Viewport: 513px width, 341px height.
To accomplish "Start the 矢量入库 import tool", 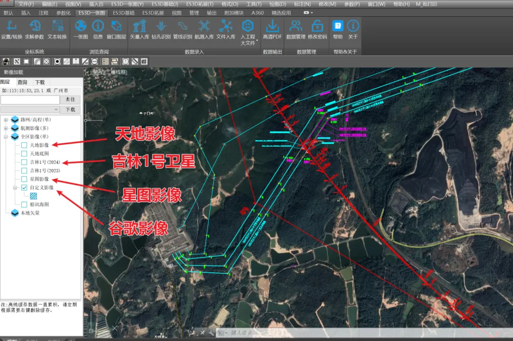I will [140, 29].
